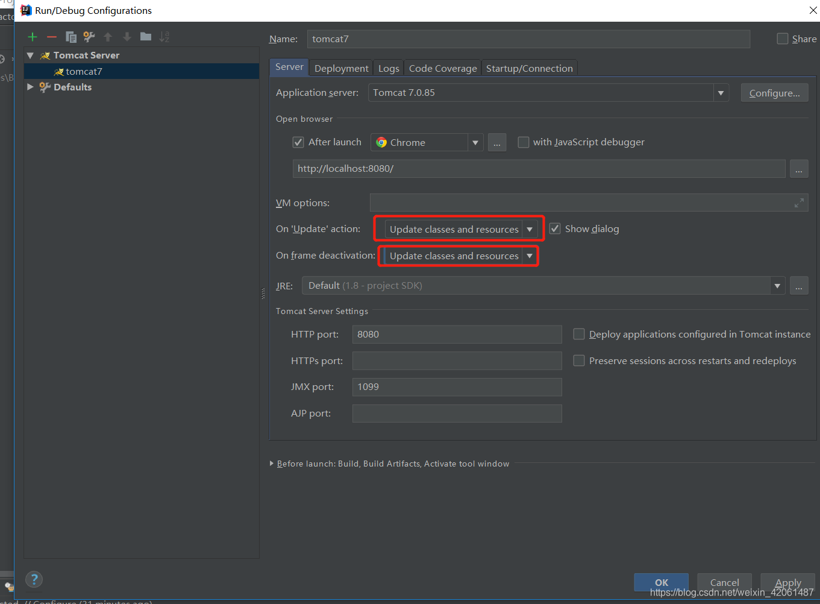Image resolution: width=820 pixels, height=604 pixels.
Task: Switch to the Deployment tab
Action: [x=342, y=68]
